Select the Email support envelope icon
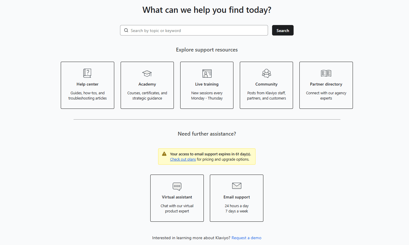Screen dimensions: 409x245 (236, 185)
